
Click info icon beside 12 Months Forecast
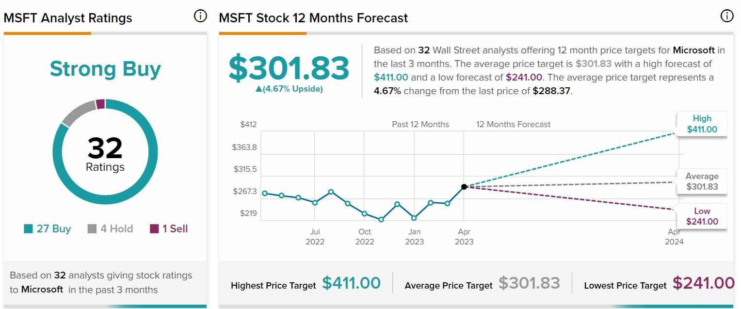coord(727,16)
